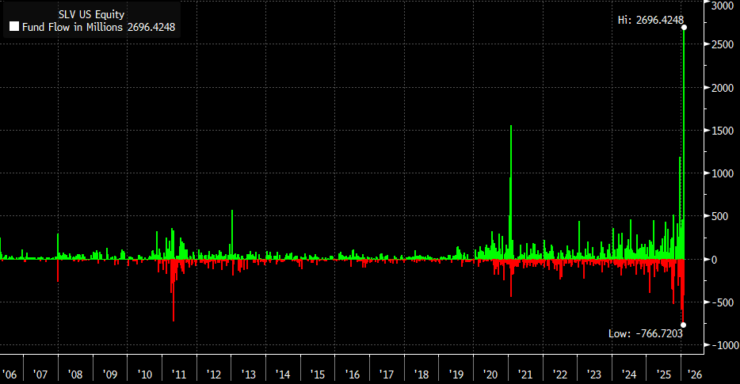Click the 'Hi: 2696.4248' label
The width and height of the screenshot is (740, 384).
coord(650,20)
